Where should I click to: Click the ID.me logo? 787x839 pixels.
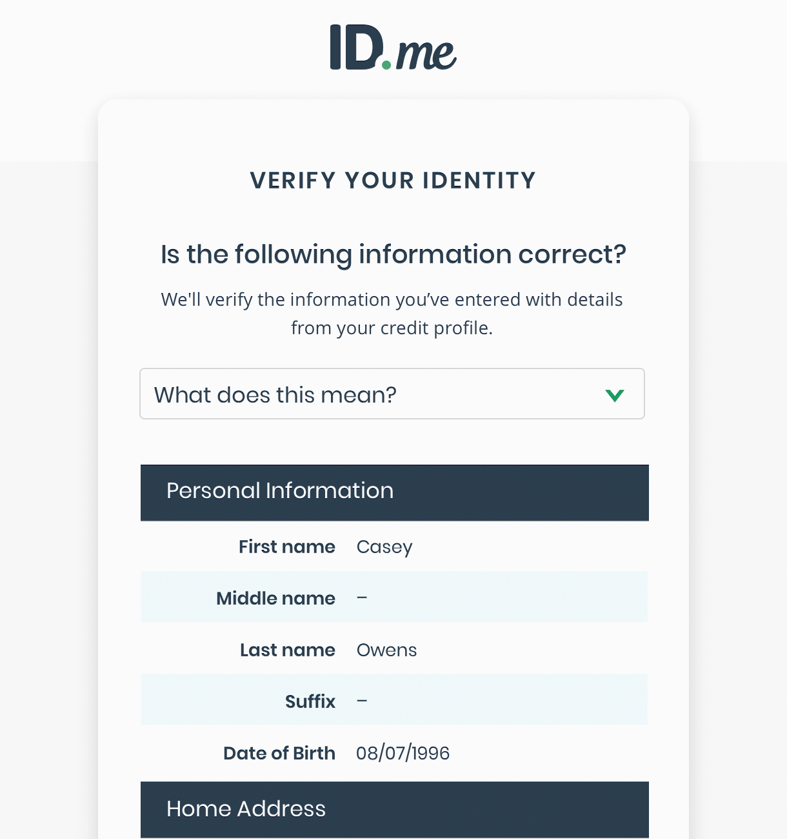pyautogui.click(x=392, y=48)
